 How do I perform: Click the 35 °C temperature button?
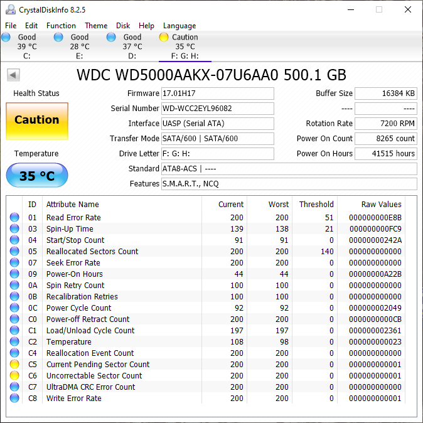pyautogui.click(x=37, y=175)
